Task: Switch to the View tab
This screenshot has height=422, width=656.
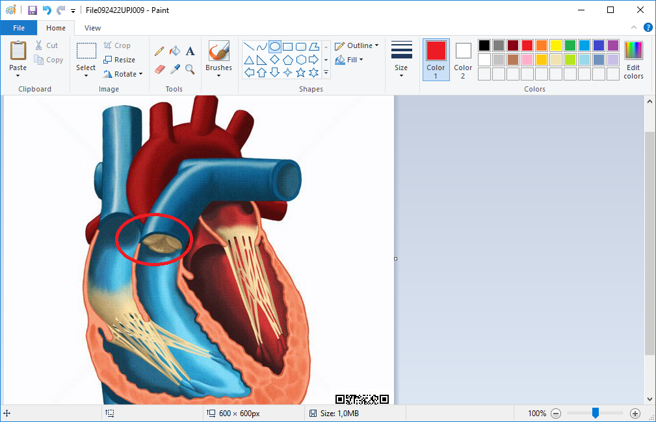Action: pyautogui.click(x=93, y=28)
